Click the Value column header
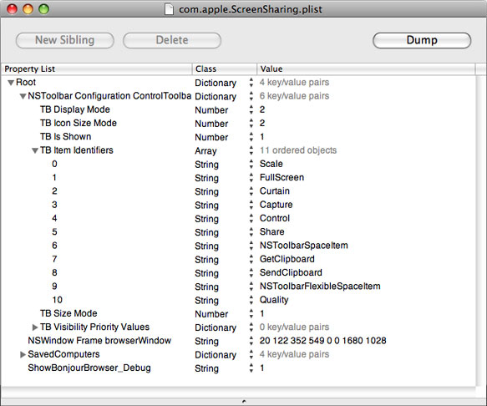Screen dimensions: 487x406 [x=366, y=69]
